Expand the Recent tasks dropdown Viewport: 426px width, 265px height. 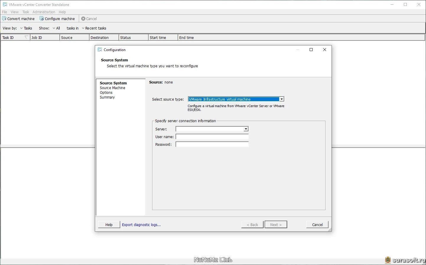click(94, 28)
